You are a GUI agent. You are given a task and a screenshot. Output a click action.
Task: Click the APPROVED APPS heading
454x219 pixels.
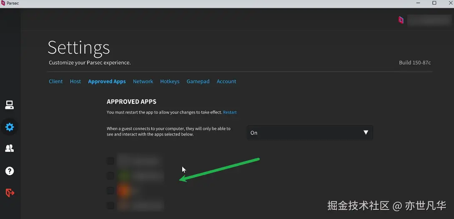coord(131,102)
